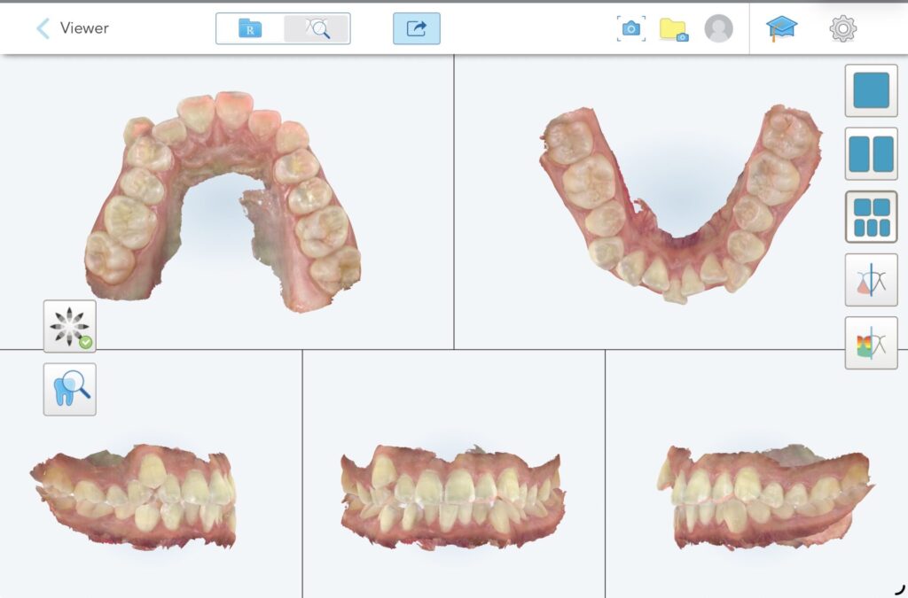Select five-pane grid layout
This screenshot has width=908, height=598.
click(x=871, y=217)
